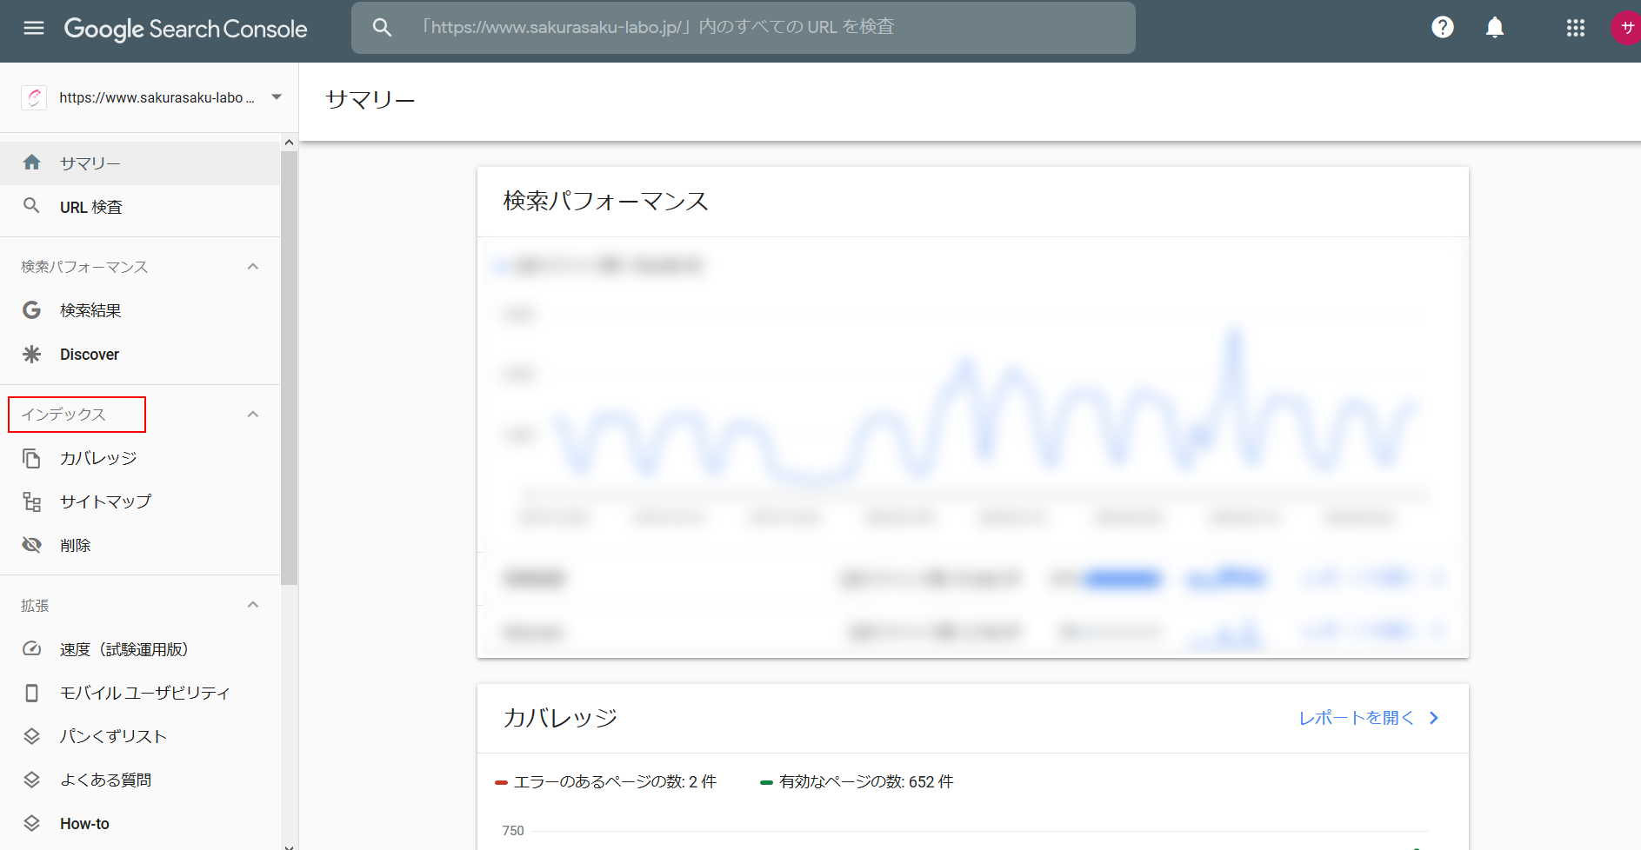Click the chevron next to レポートを開く
1641x850 pixels.
1434,718
